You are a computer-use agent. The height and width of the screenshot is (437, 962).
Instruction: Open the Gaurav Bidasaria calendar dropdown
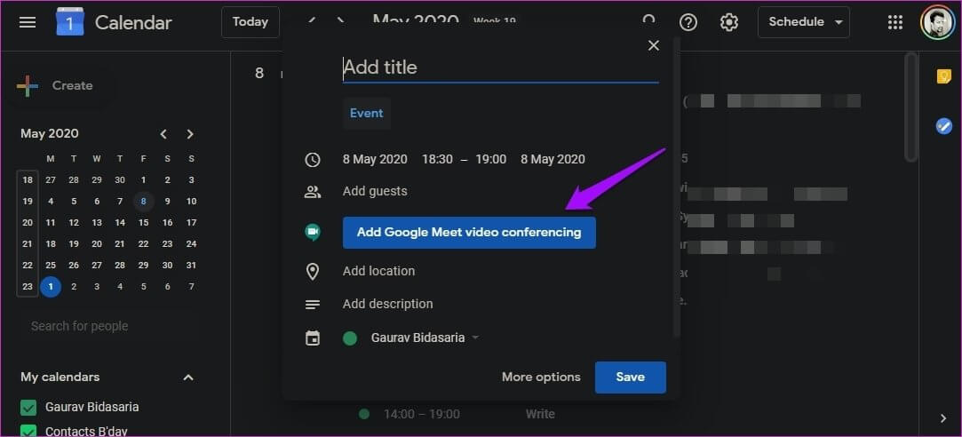tap(425, 338)
